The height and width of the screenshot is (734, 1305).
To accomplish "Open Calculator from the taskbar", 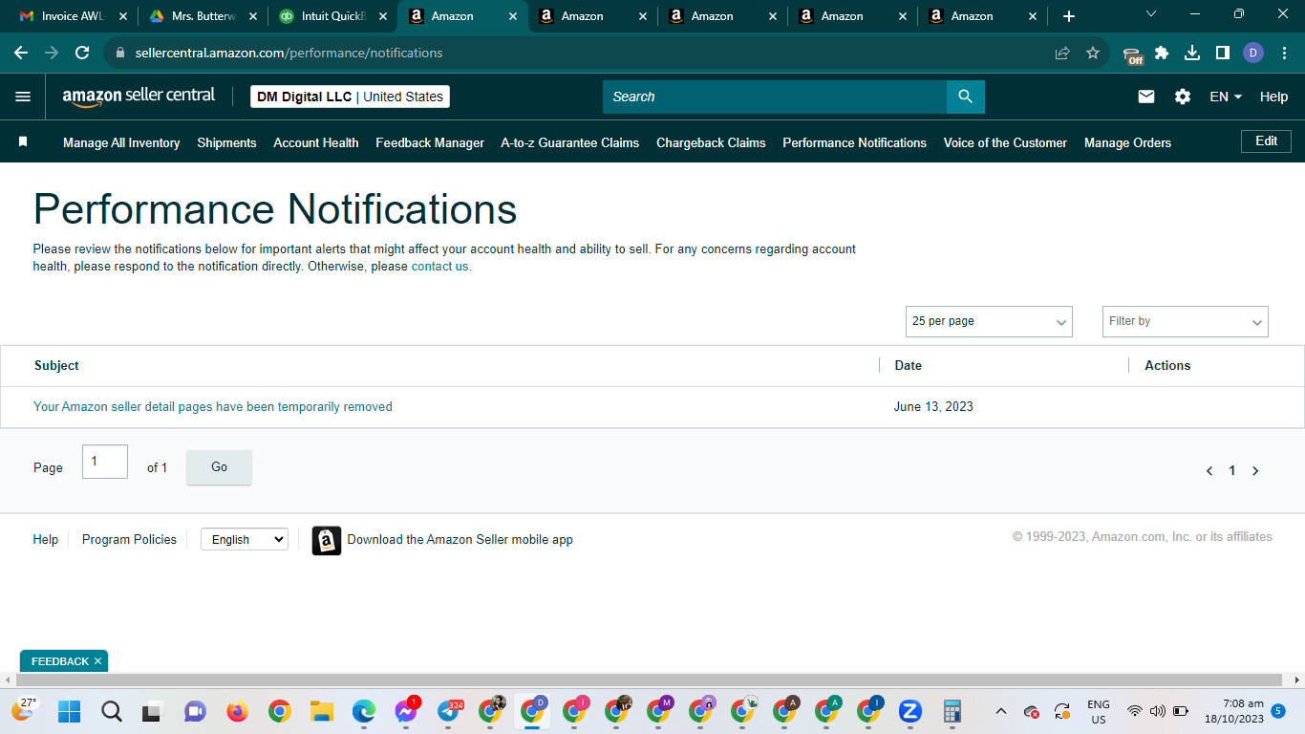I will click(952, 711).
